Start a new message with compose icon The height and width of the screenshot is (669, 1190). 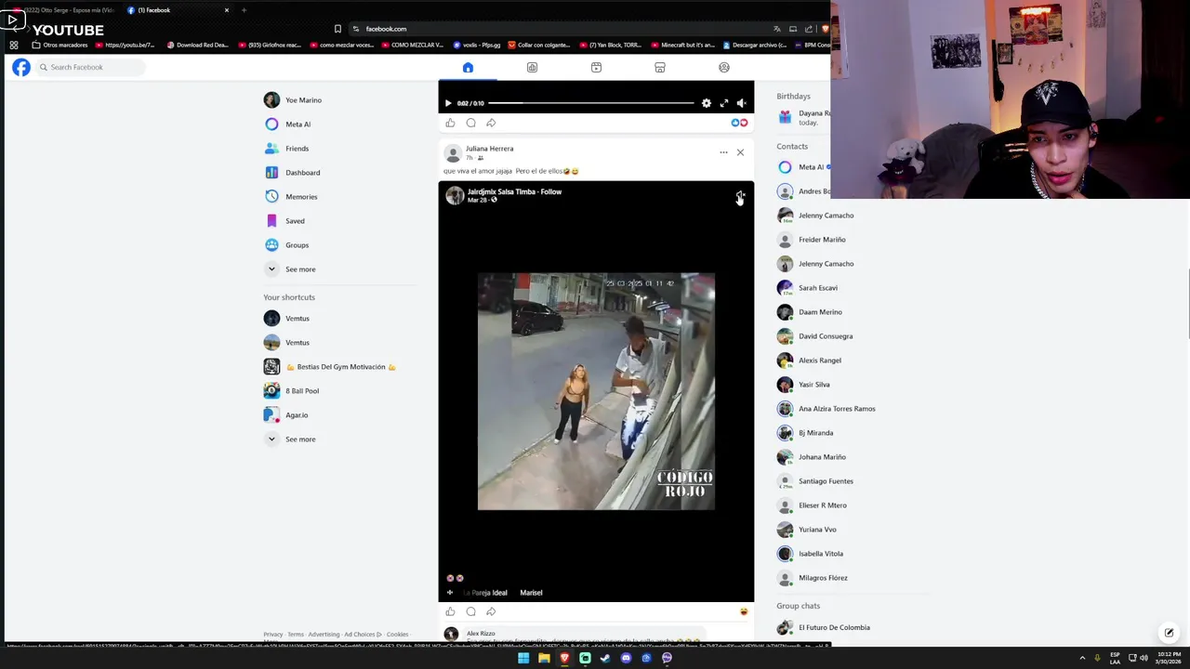pos(1169,633)
